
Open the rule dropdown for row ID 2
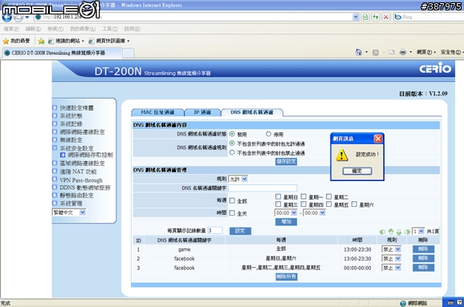[x=392, y=259]
